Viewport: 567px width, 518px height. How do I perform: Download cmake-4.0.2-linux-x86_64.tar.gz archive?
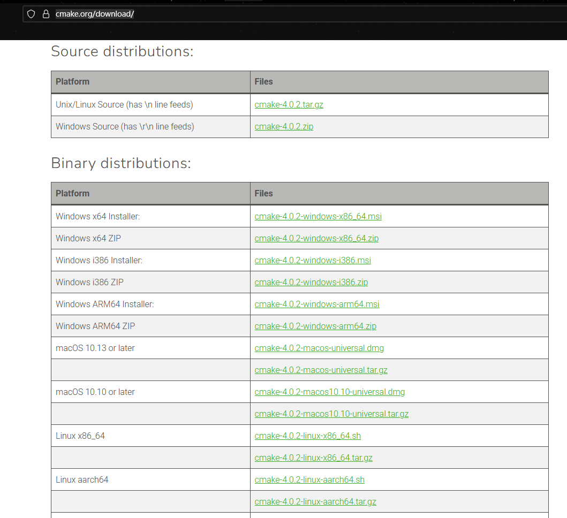[x=313, y=458]
